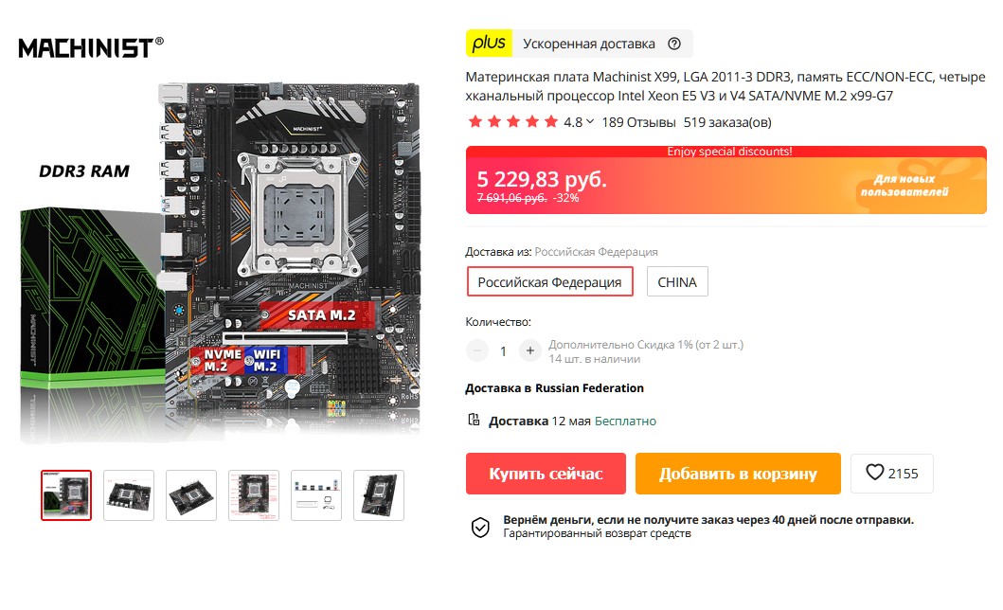
Task: Click the delivery document icon beside Доставка
Action: click(x=474, y=421)
